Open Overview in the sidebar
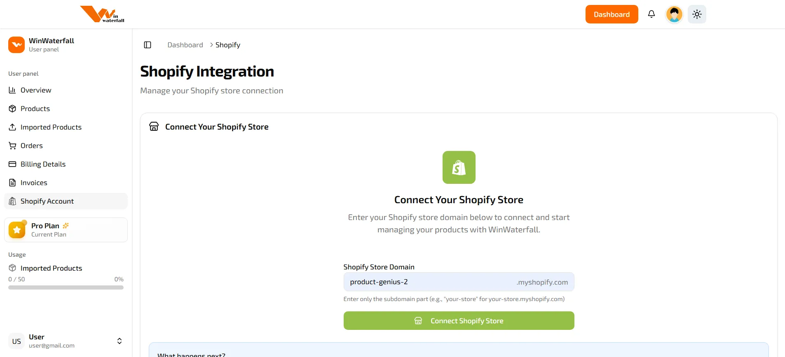The image size is (785, 357). (66, 90)
